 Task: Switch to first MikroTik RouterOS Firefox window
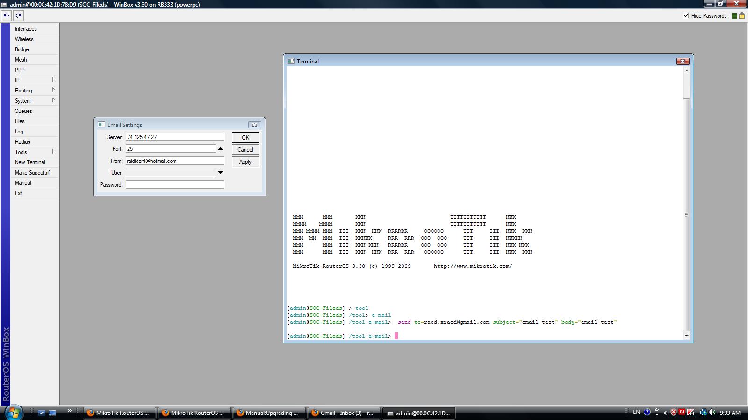point(119,413)
